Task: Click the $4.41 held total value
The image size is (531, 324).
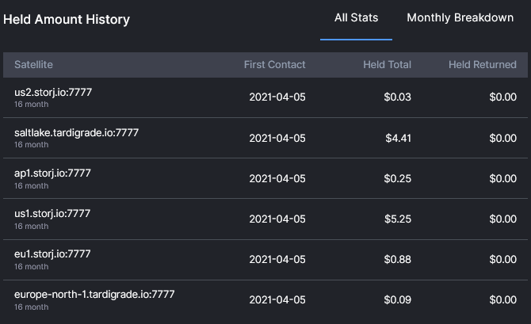Action: [398, 138]
